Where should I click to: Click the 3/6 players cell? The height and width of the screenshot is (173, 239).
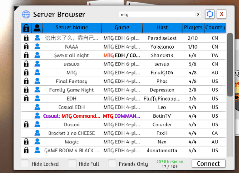[193, 99]
